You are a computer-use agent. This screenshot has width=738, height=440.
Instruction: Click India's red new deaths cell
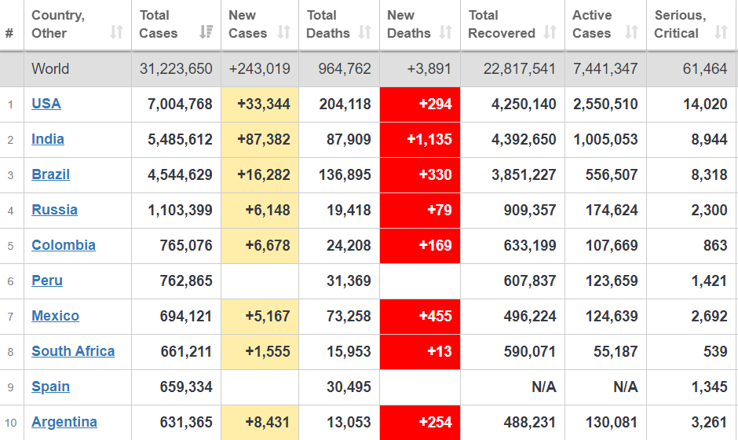tap(420, 140)
